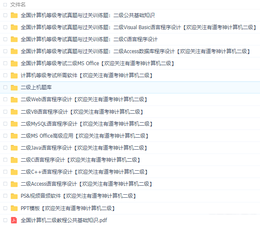The width and height of the screenshot is (260, 226).
Task: Click folder icon of 全国计算机等级考试二级MS Office
Action: point(14,63)
